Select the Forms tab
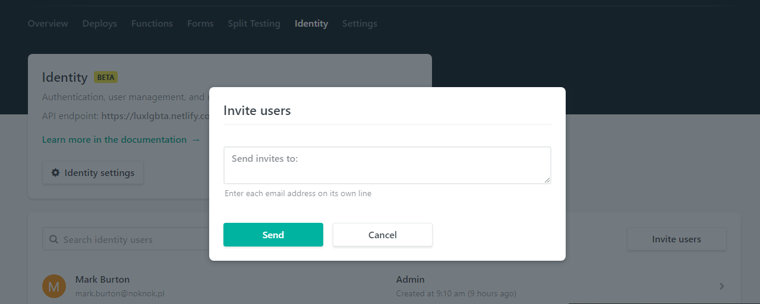 click(x=200, y=24)
